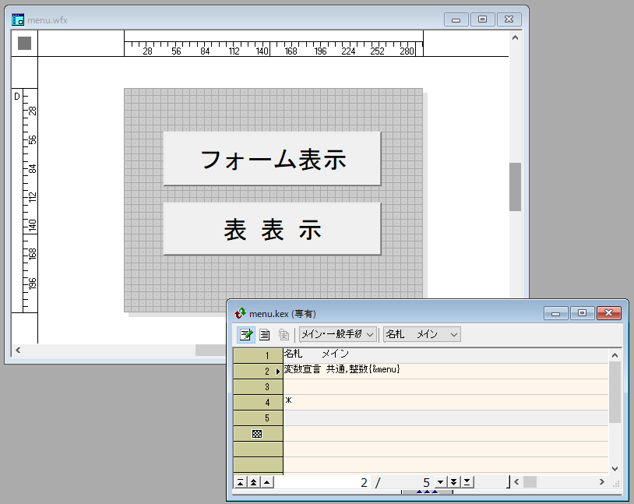
Task: Jump to last line navigation icon
Action: click(467, 482)
